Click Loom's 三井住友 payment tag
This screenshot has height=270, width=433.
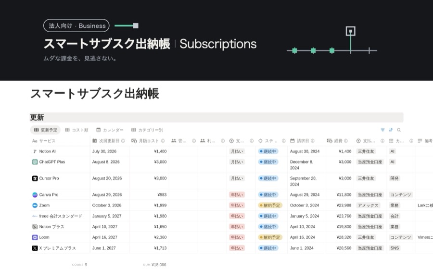tap(366, 237)
